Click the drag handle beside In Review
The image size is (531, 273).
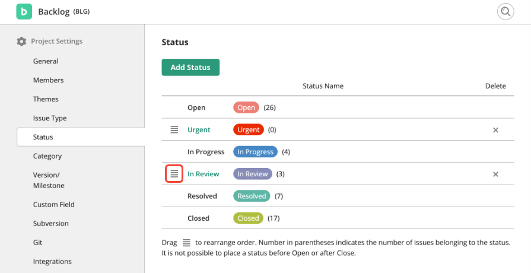point(174,174)
